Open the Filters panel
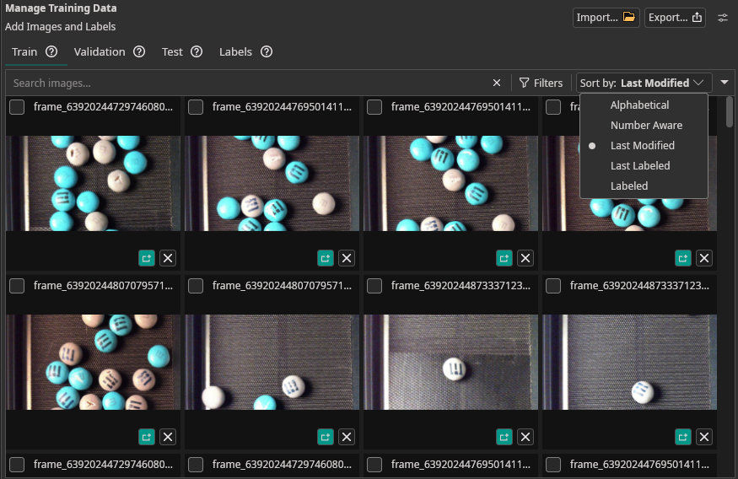738x479 pixels. (541, 83)
